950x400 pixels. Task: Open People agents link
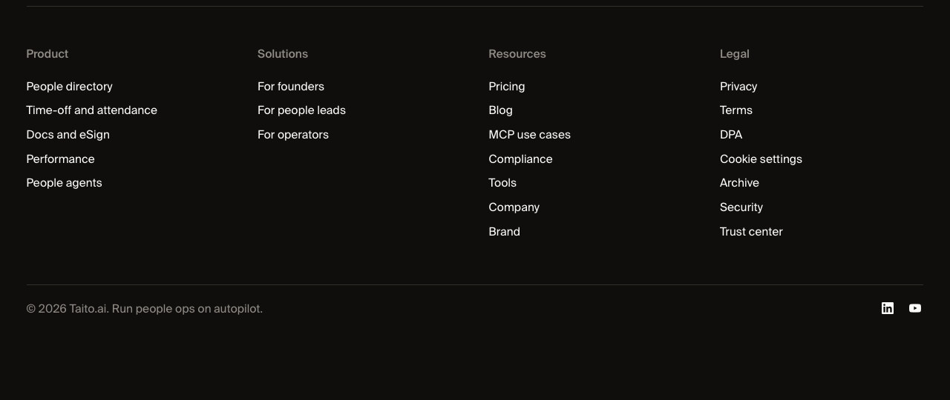65,183
